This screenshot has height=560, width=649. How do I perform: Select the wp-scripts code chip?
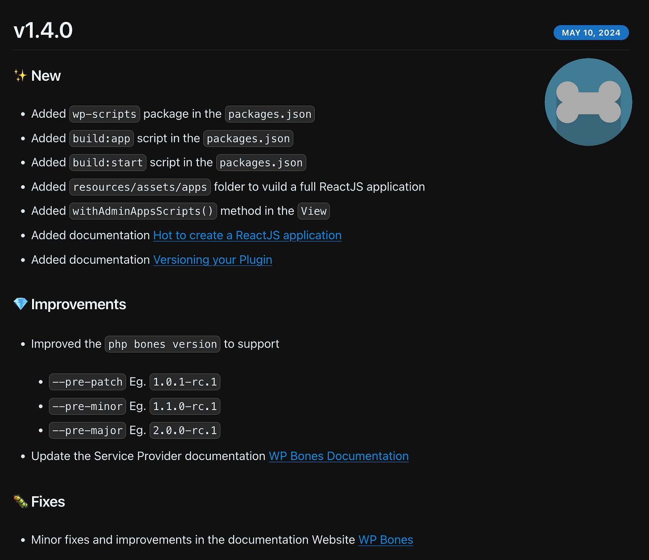pos(104,114)
